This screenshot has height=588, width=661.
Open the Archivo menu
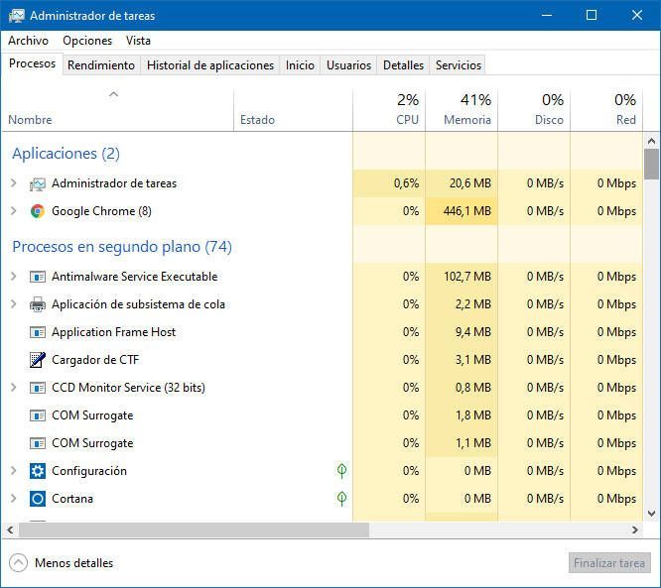click(28, 41)
